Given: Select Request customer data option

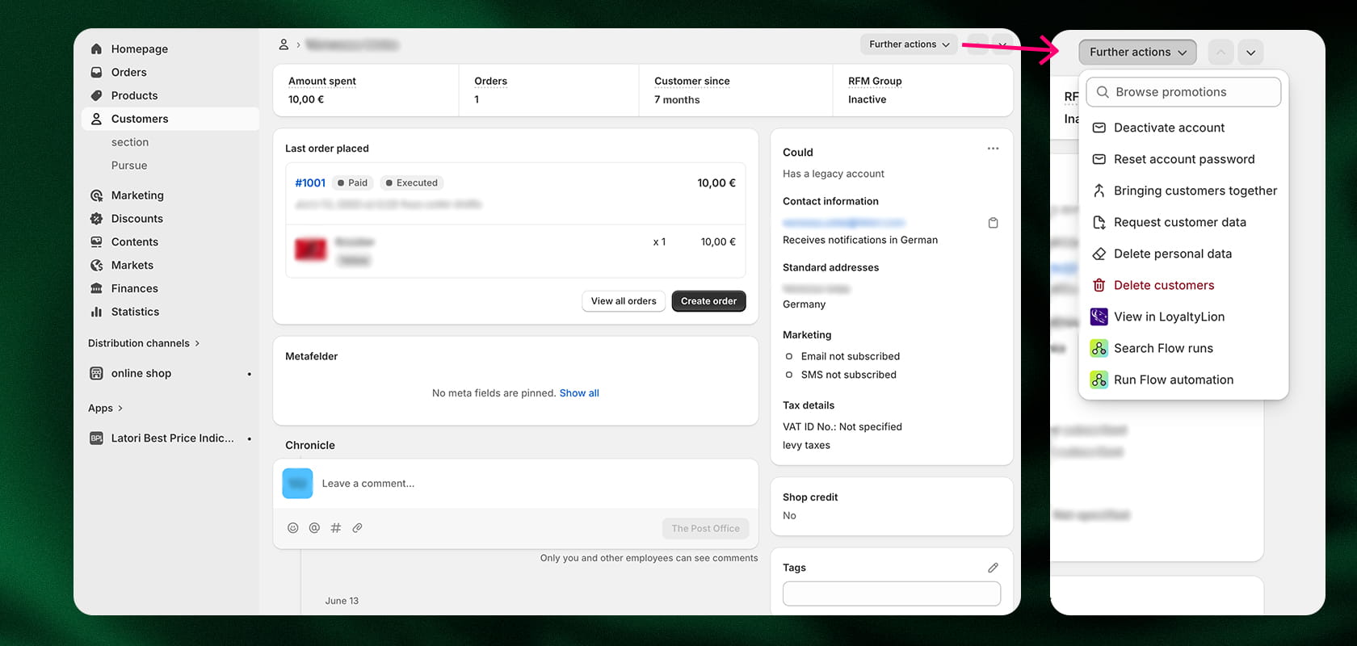Looking at the screenshot, I should pyautogui.click(x=1179, y=222).
